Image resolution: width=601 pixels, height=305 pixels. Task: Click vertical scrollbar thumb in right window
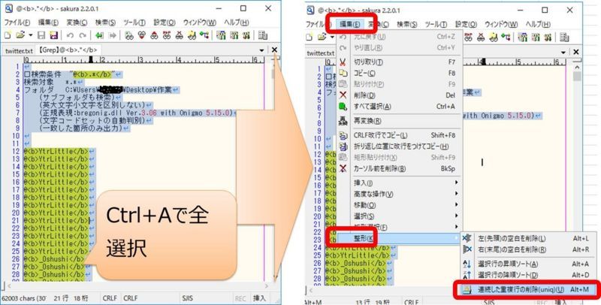[x=577, y=77]
